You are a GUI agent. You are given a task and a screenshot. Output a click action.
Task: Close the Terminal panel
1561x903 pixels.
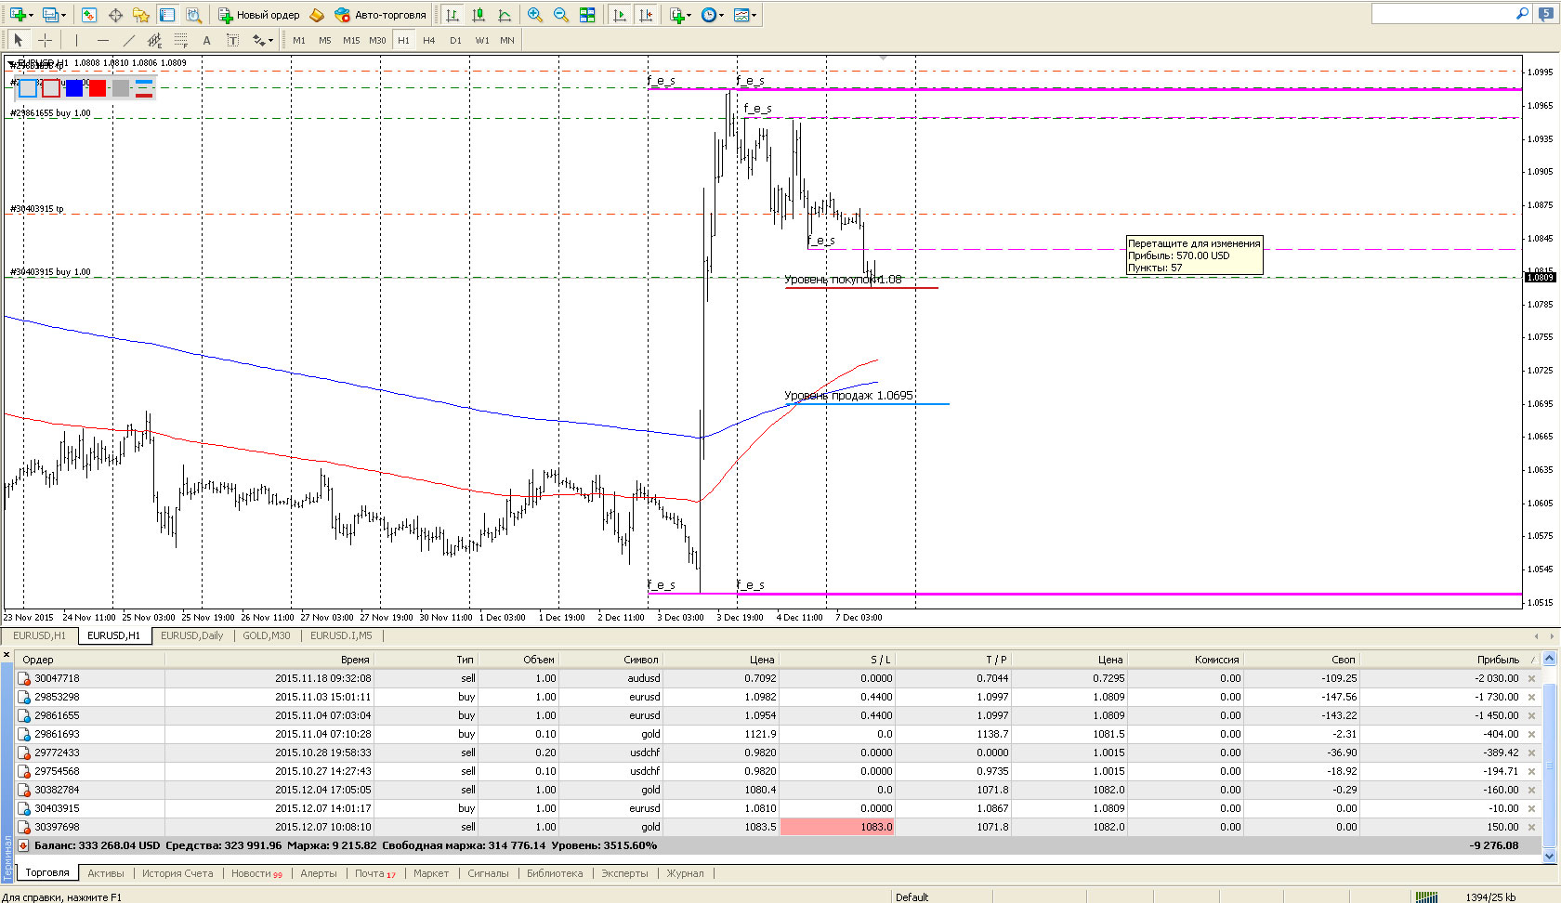(7, 655)
